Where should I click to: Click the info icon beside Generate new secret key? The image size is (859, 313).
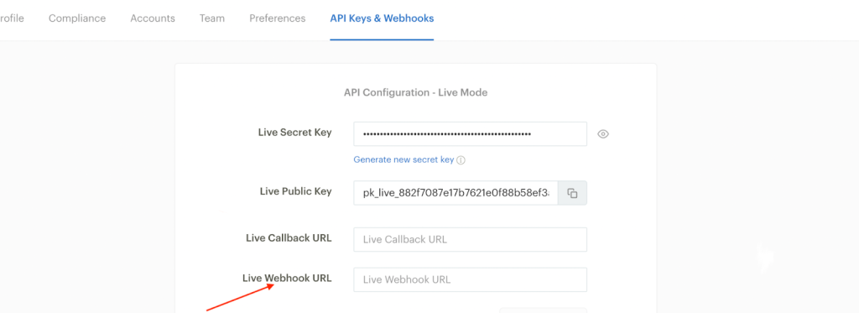pos(461,160)
